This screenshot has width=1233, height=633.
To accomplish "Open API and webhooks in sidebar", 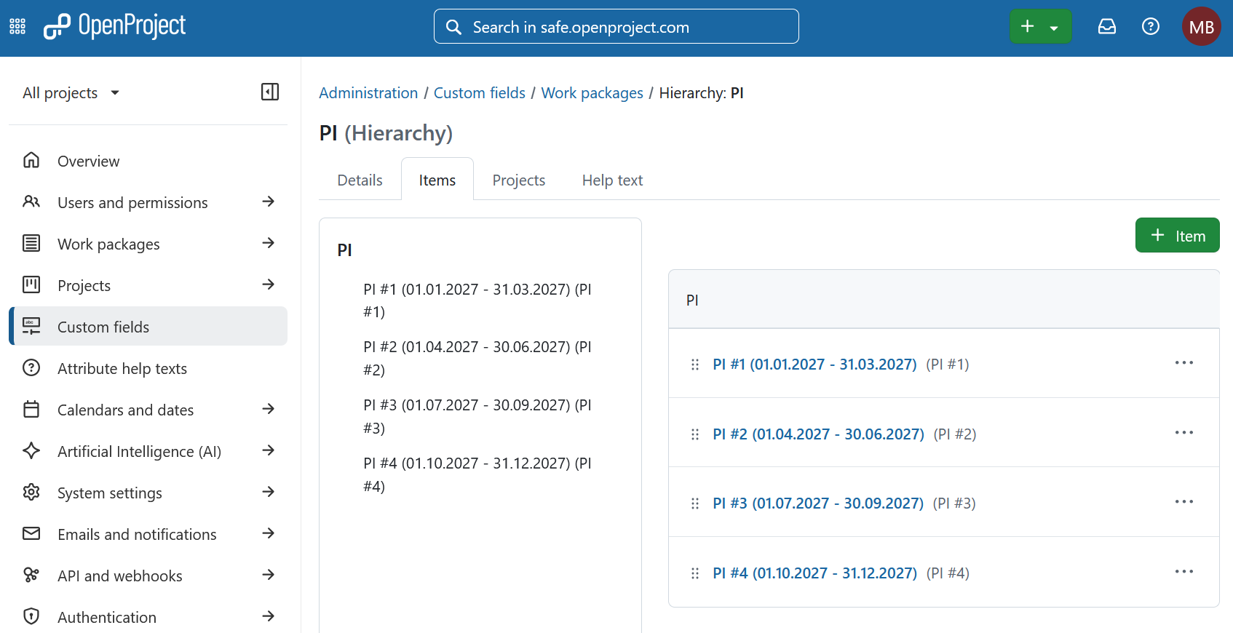I will click(x=148, y=576).
